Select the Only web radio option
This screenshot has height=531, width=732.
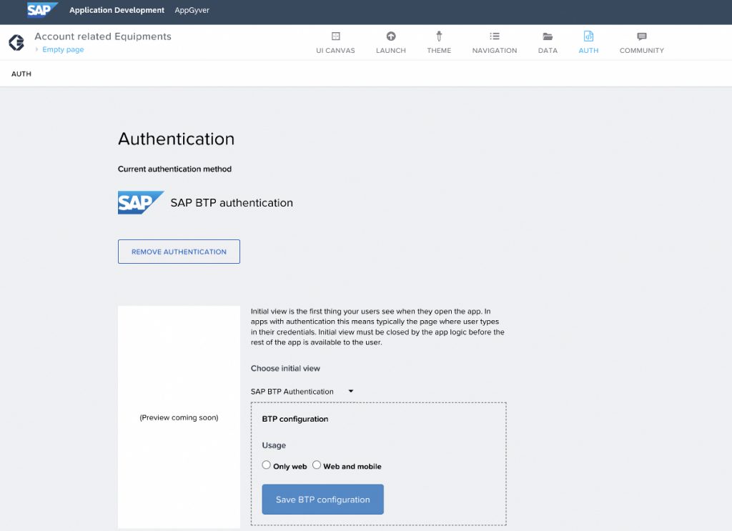266,465
